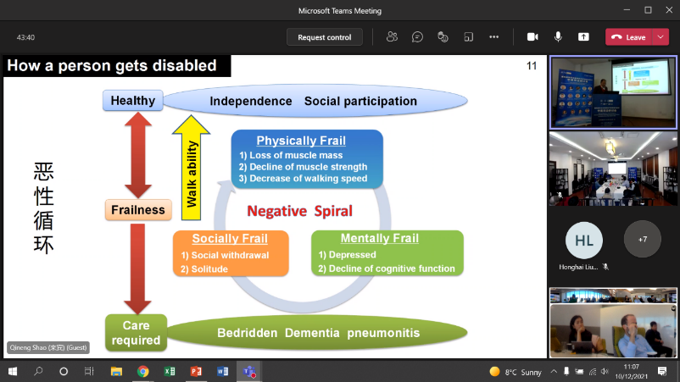
Task: Open more actions ellipsis menu
Action: tap(493, 37)
